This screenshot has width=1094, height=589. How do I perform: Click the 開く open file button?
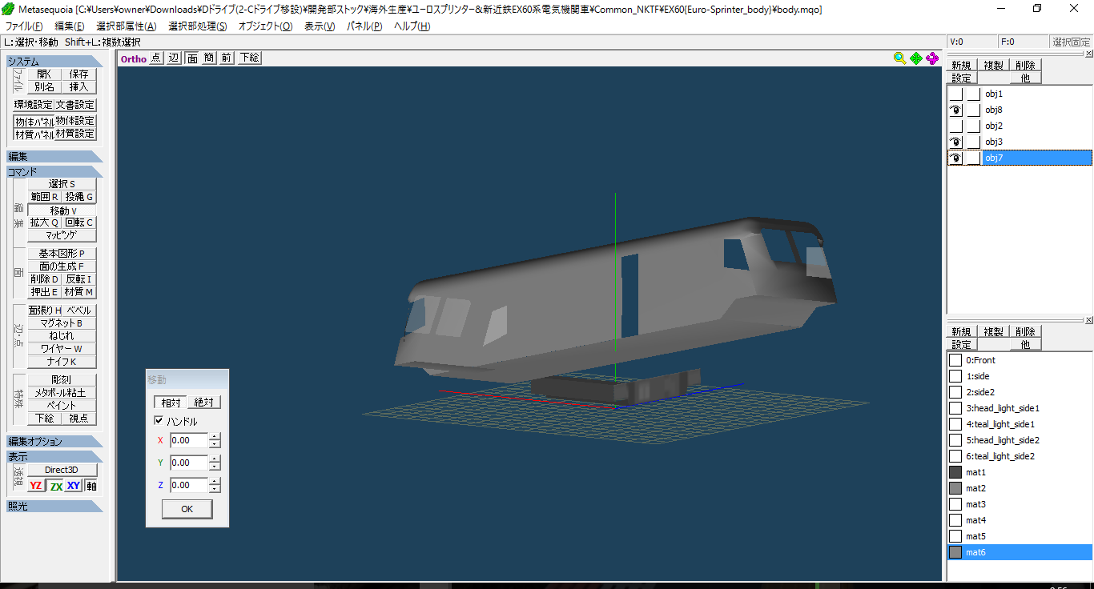click(44, 74)
